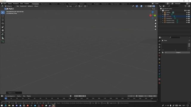Image resolution: width=191 pixels, height=107 pixels.
Task: Play the animation forward
Action: 81,96
